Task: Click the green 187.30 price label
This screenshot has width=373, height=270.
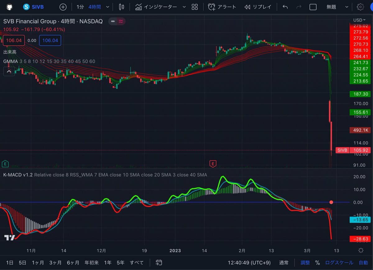Action: click(360, 94)
